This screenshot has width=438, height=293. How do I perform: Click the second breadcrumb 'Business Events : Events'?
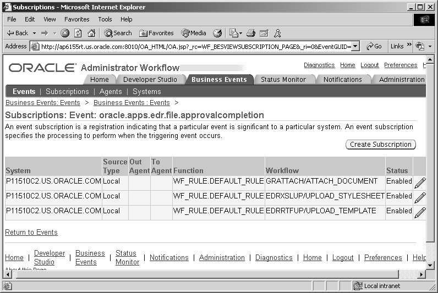pos(132,103)
